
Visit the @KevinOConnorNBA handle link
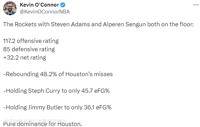45,12
